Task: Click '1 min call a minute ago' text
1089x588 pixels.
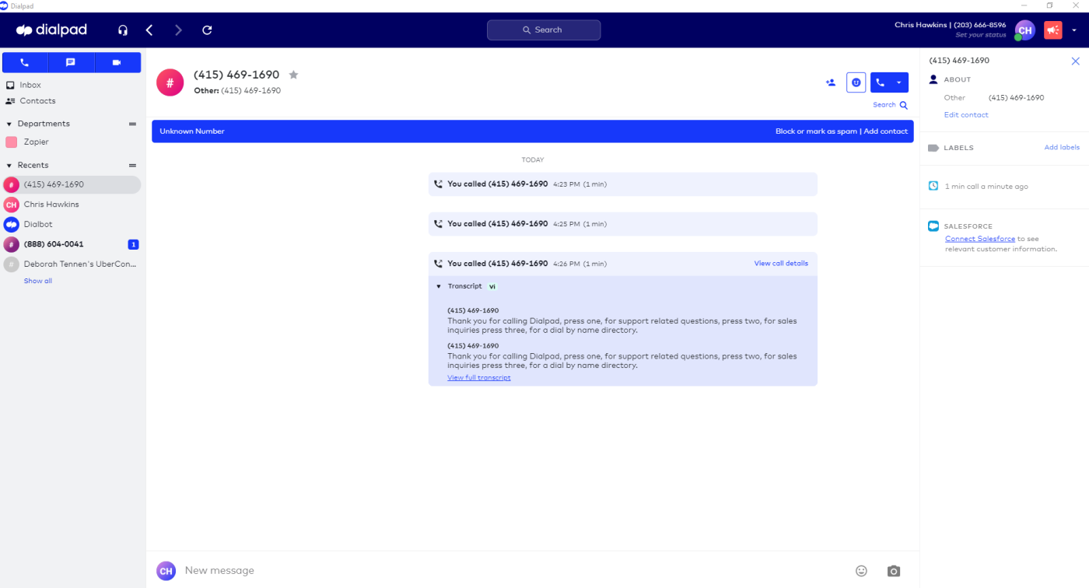Action: click(x=986, y=187)
